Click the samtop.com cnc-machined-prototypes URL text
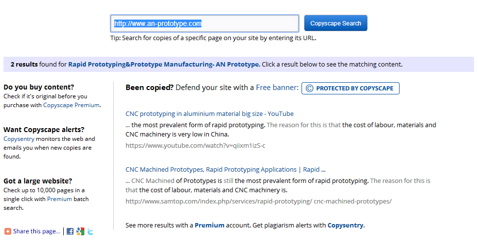The height and width of the screenshot is (248, 478). 258,201
